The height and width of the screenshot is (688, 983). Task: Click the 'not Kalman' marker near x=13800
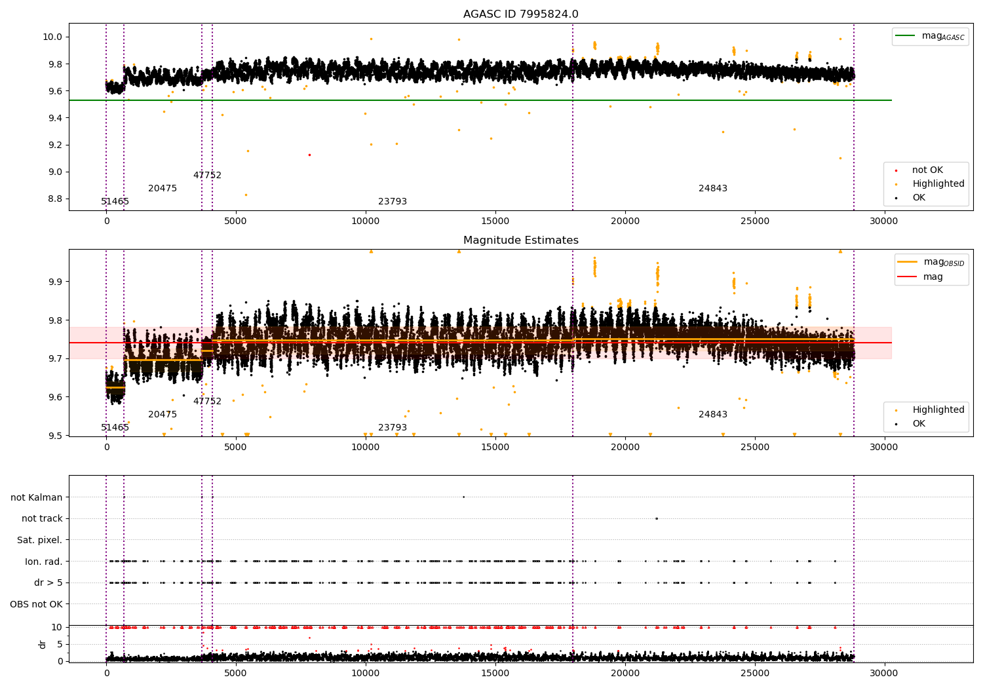(x=463, y=497)
